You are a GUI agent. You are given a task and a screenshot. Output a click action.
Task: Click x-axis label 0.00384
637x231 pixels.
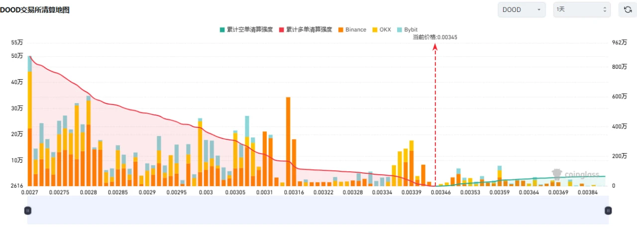coord(588,192)
